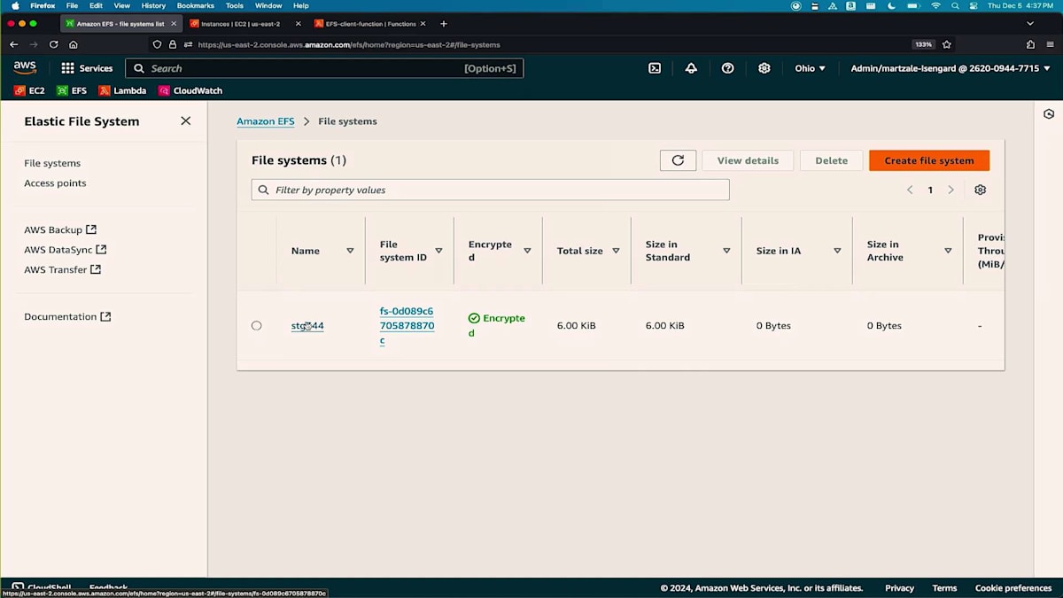
Task: Sort by Size in IA column
Action: click(x=837, y=251)
